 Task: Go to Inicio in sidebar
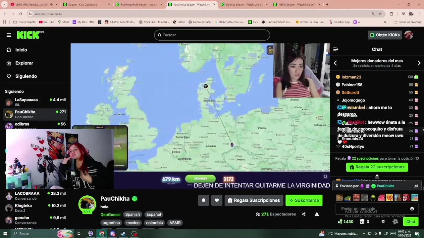[21, 50]
